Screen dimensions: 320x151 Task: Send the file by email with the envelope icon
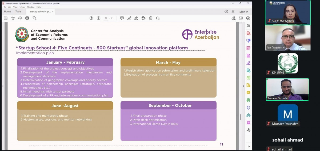coord(241,18)
